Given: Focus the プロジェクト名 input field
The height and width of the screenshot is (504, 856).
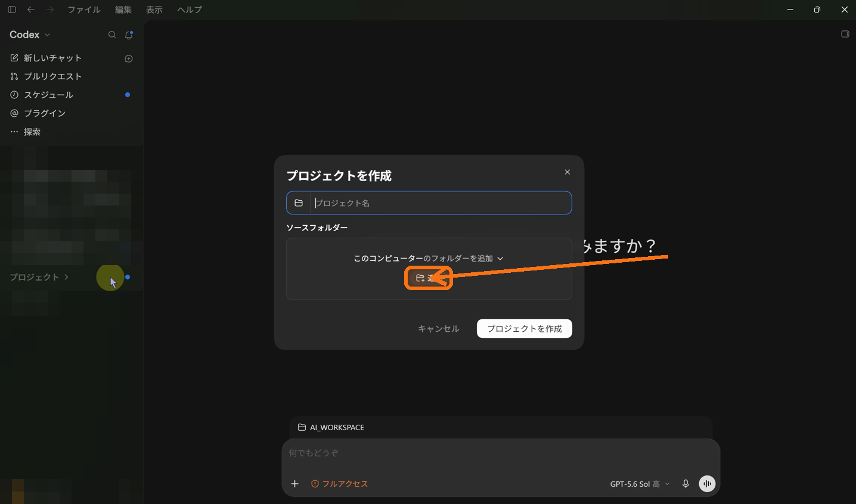Looking at the screenshot, I should pyautogui.click(x=441, y=203).
